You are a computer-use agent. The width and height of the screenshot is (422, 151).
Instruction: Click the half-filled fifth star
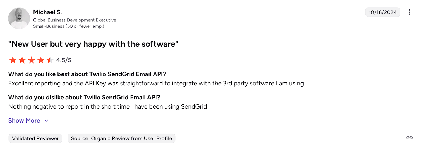50,60
